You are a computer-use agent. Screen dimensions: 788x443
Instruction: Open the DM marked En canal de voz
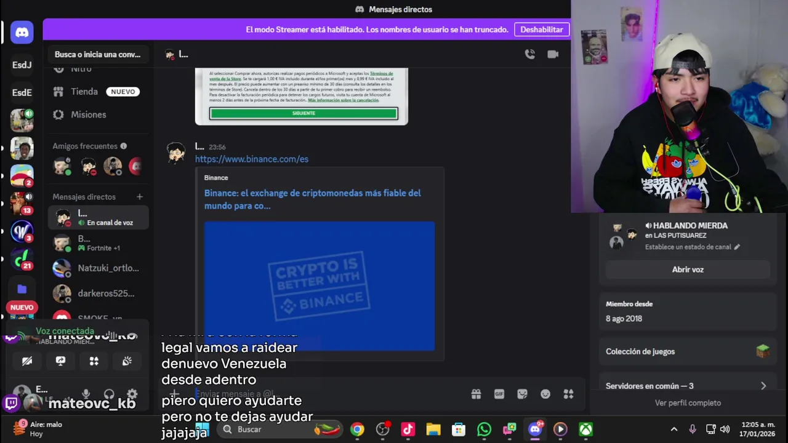click(x=98, y=217)
